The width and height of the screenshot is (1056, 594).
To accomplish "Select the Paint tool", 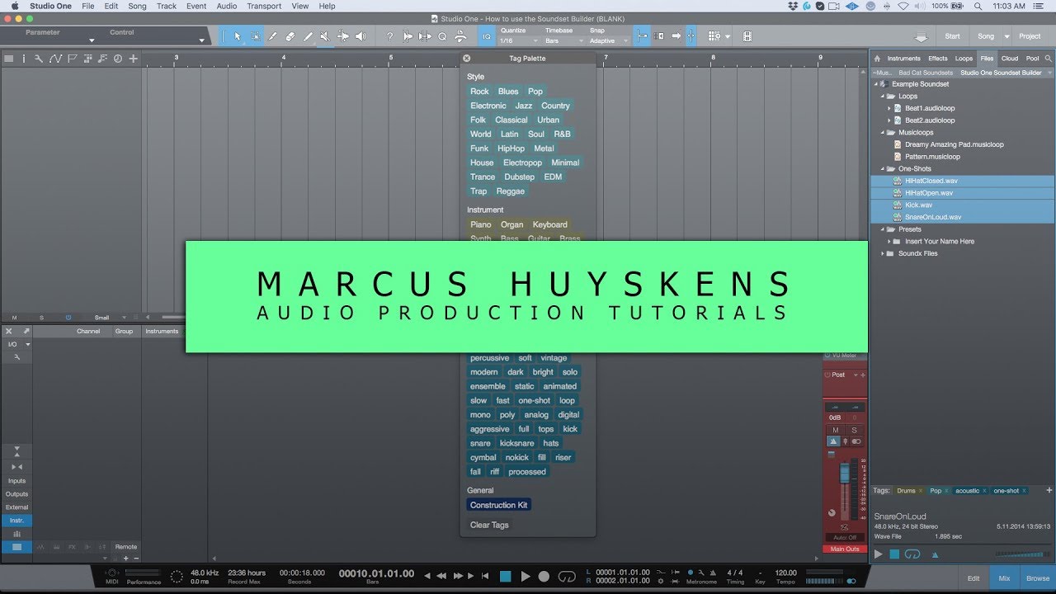I will coord(308,36).
